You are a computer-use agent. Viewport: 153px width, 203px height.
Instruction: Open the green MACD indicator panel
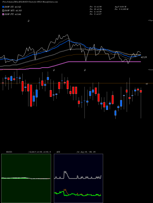coord(26,178)
